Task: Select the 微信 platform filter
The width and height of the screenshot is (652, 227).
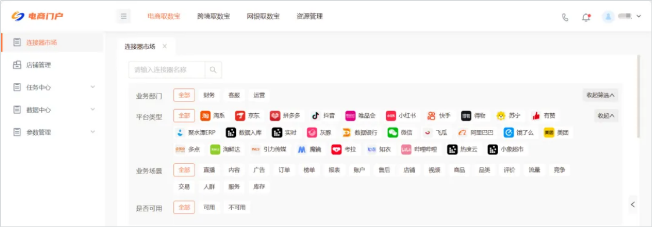Action: coord(400,132)
